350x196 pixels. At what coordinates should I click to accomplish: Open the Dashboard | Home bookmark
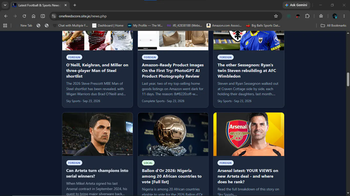tap(108, 26)
